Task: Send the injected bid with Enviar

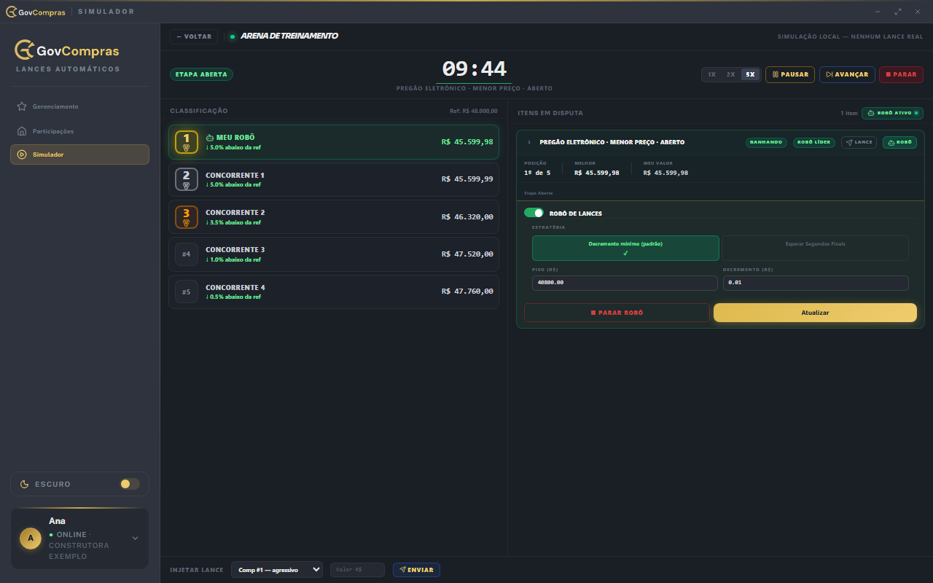Action: coord(416,570)
